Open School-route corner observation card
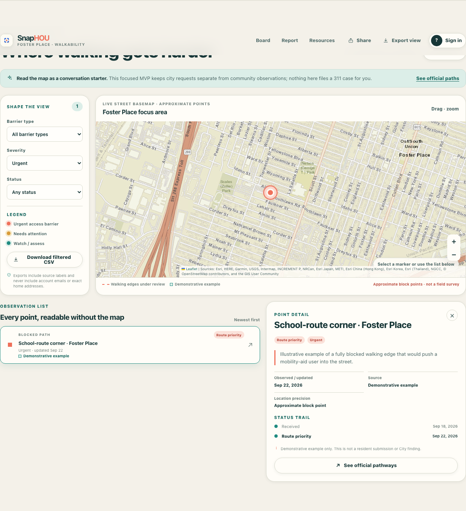 click(x=130, y=345)
